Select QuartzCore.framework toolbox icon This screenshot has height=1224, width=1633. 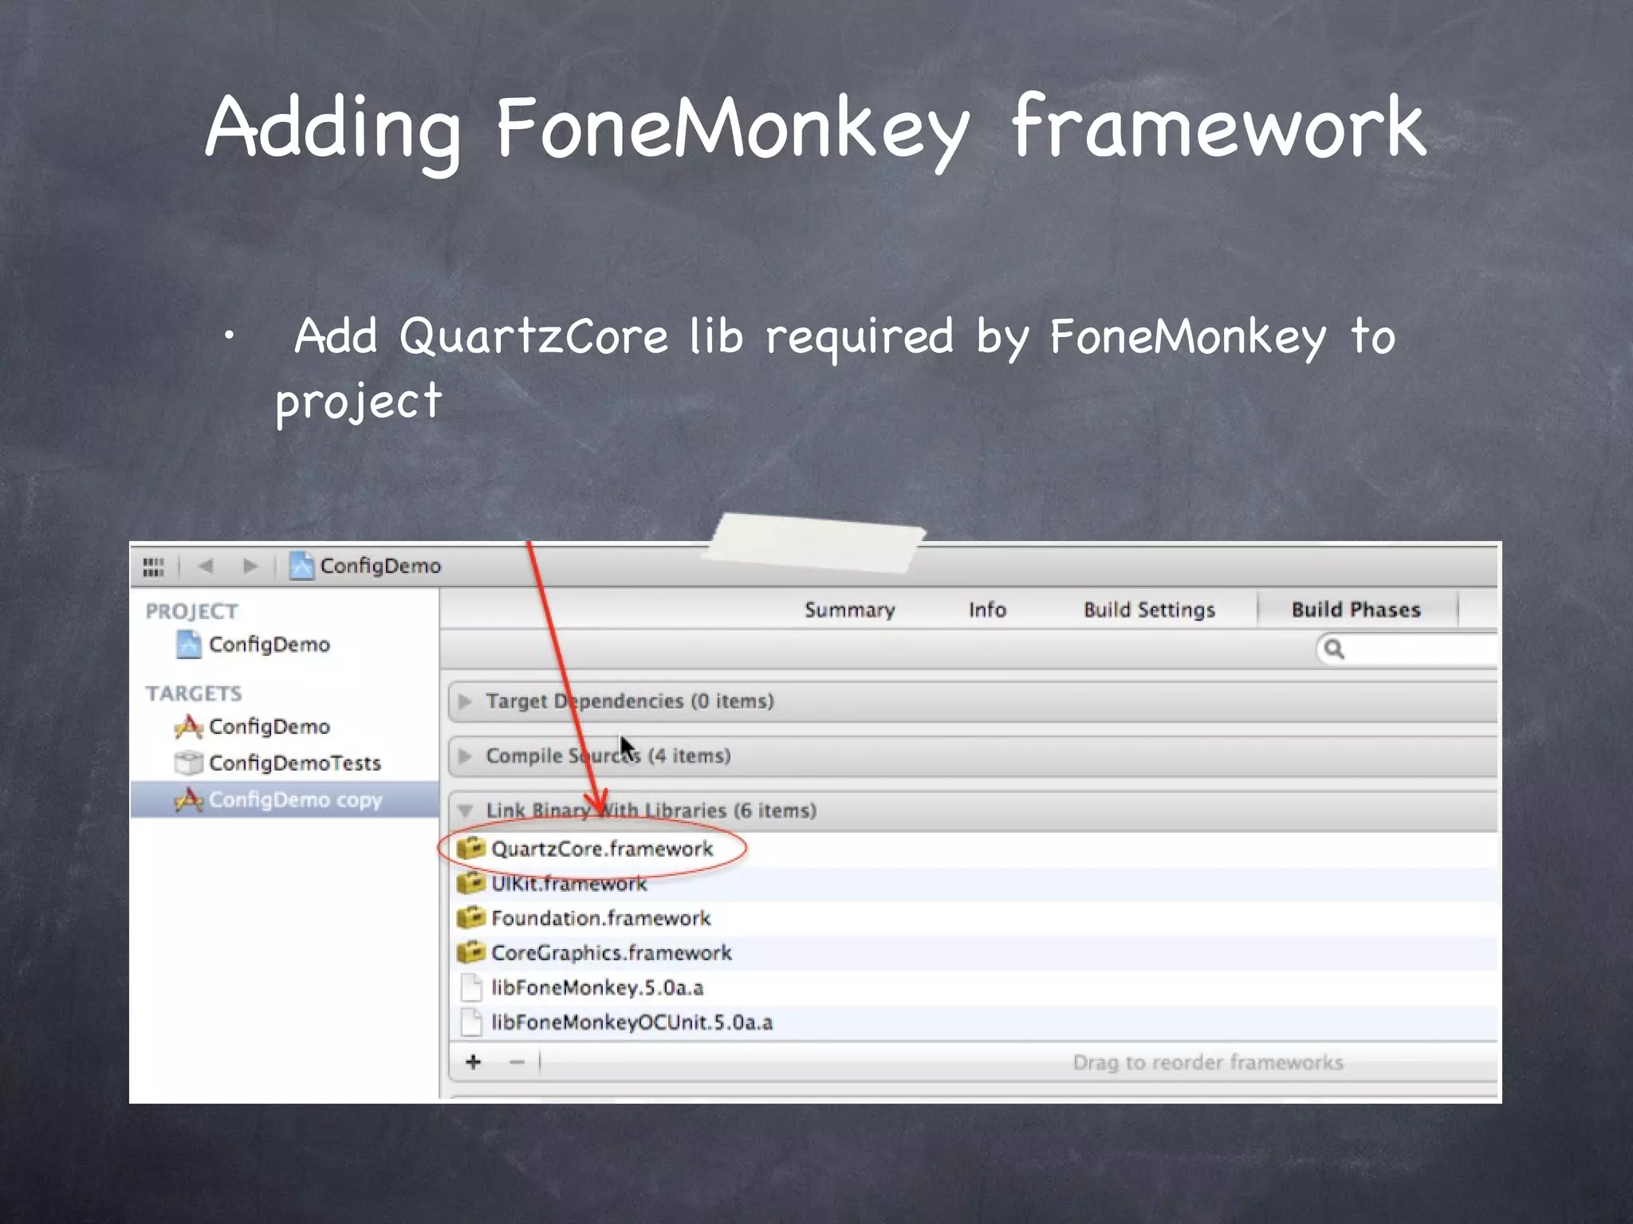(x=471, y=849)
